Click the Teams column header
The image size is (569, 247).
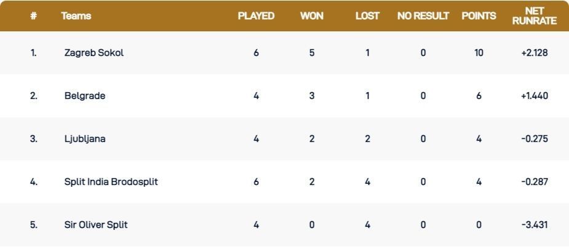coord(76,16)
